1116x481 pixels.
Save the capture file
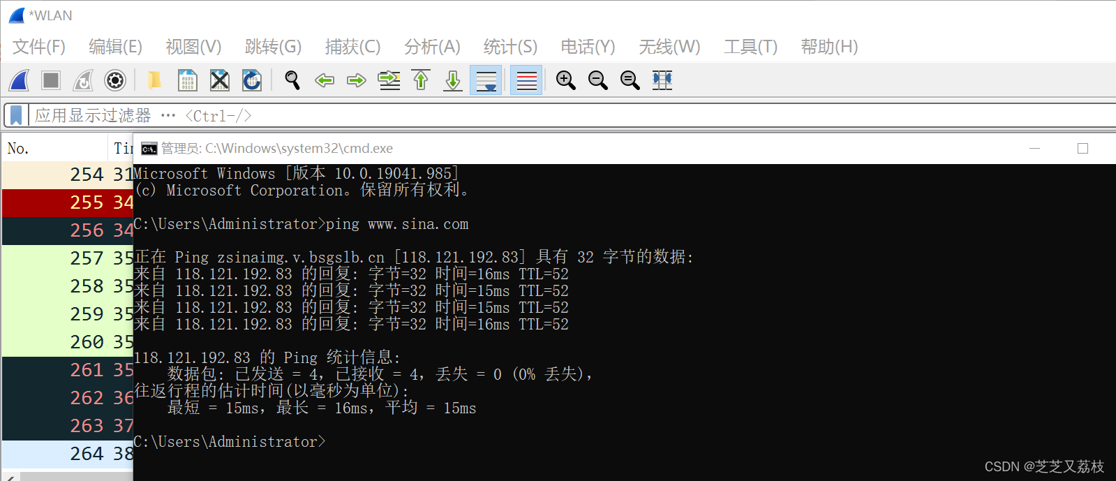point(187,80)
